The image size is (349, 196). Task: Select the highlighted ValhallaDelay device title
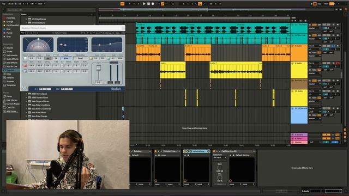point(199,151)
